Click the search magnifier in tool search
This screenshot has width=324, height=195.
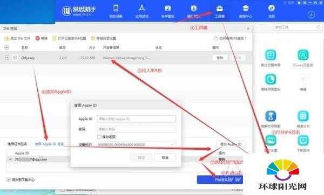[x=319, y=27]
